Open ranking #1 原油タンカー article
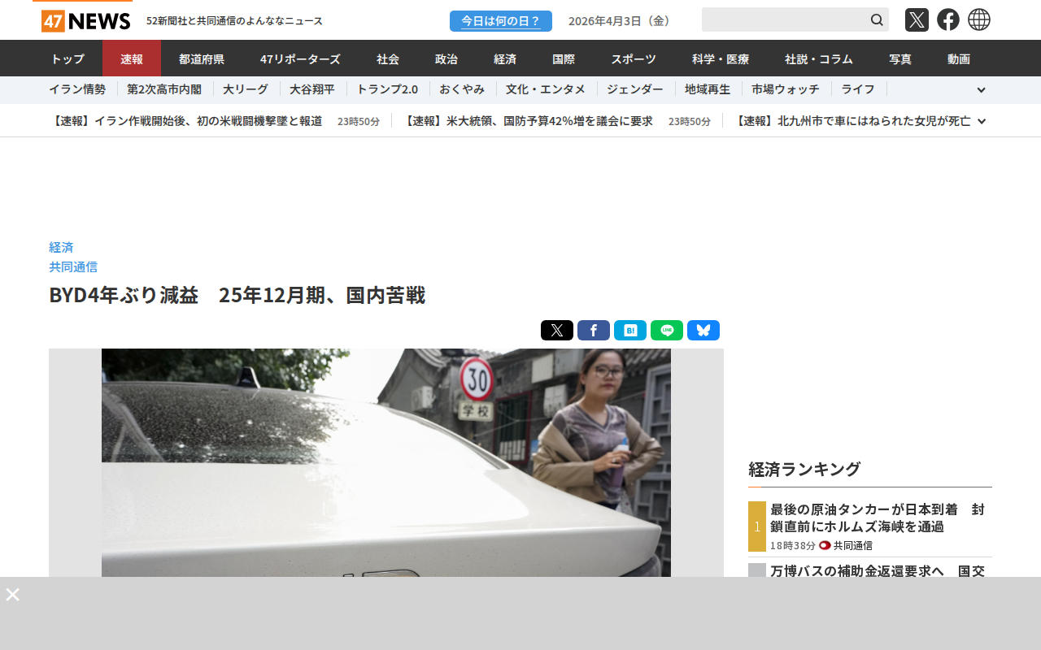 (x=878, y=518)
